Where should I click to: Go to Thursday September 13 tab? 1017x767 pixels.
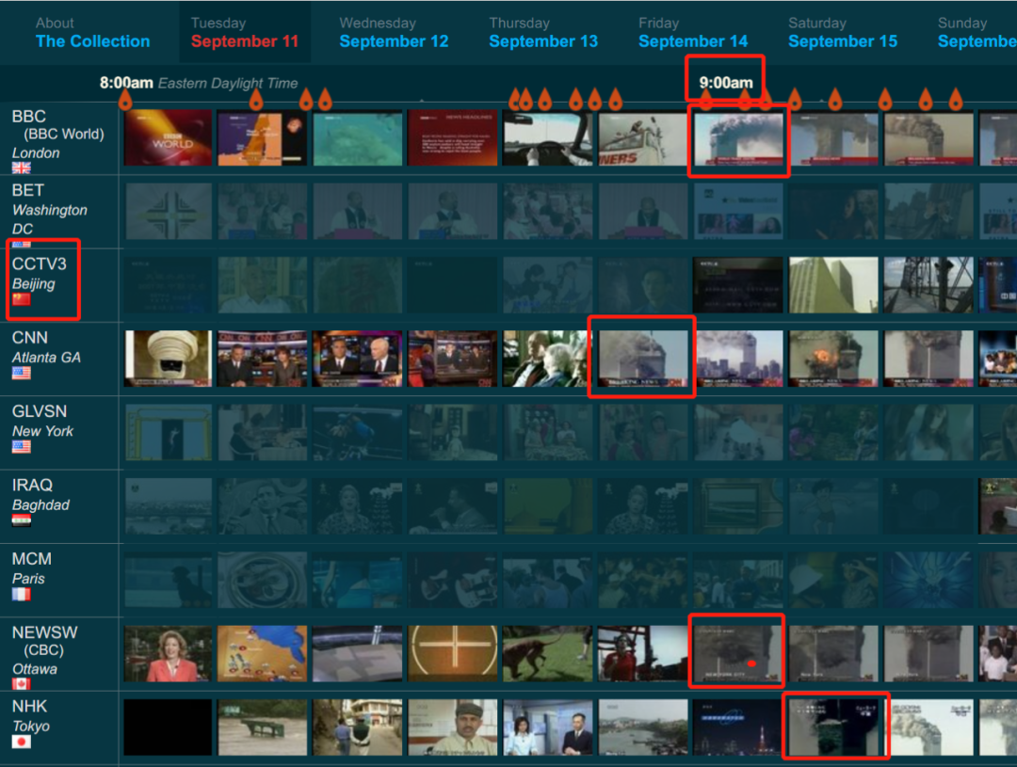click(543, 33)
